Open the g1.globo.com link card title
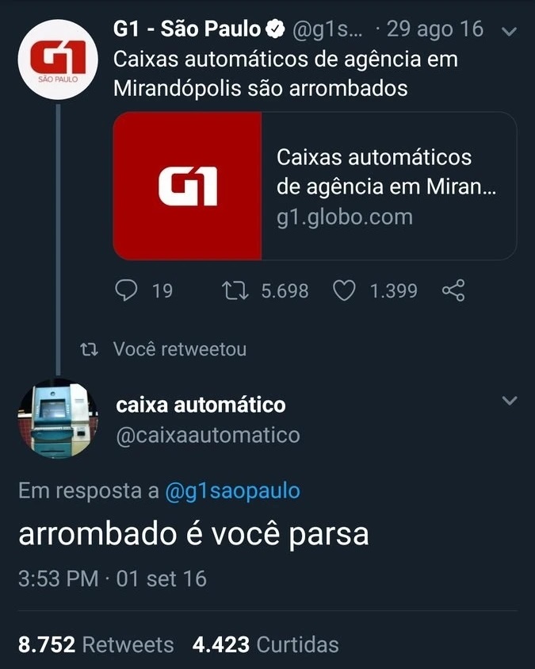The image size is (535, 669). click(x=386, y=172)
